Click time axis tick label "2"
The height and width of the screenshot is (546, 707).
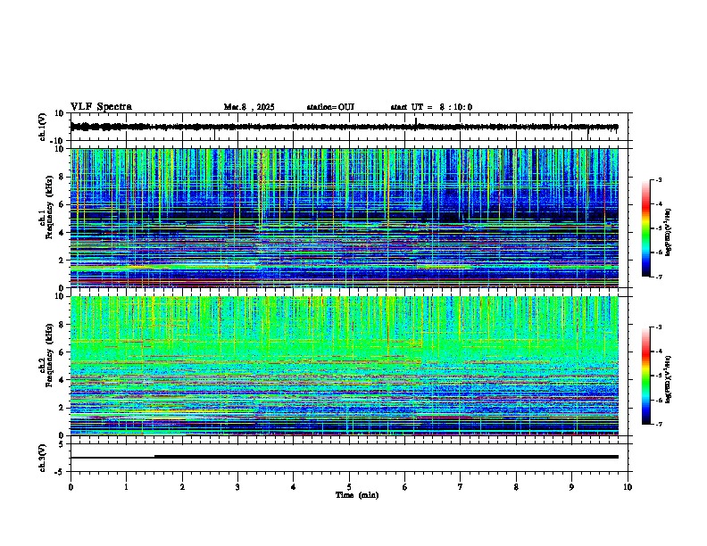click(182, 487)
